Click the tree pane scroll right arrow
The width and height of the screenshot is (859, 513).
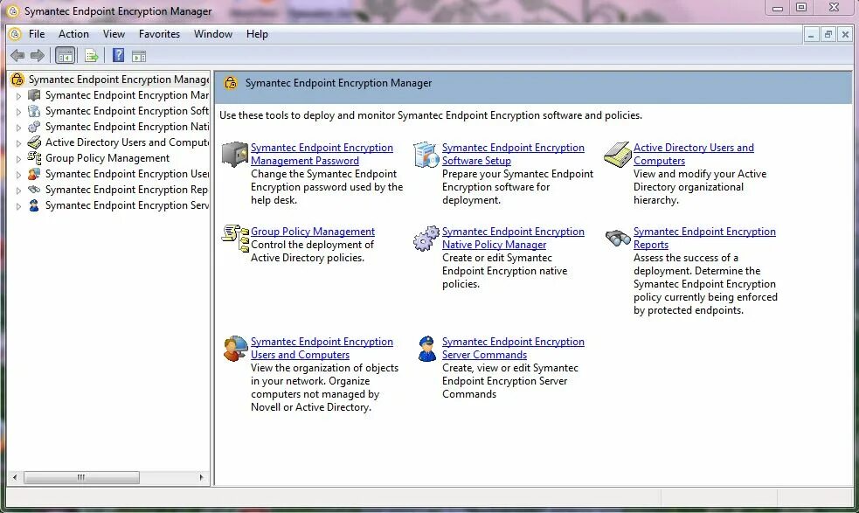pos(202,477)
